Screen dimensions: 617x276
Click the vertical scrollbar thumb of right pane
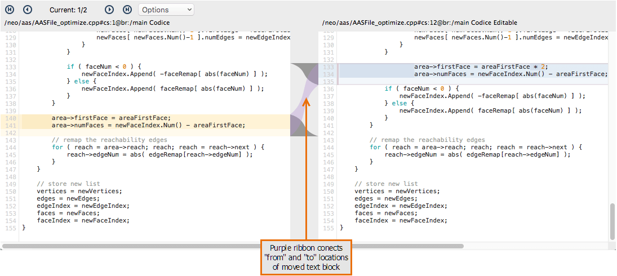click(612, 221)
